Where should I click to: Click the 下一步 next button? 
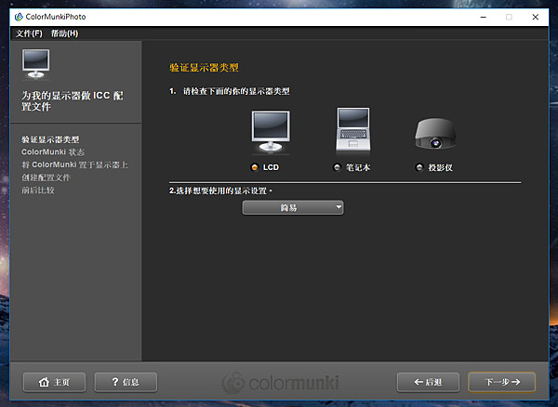(502, 382)
